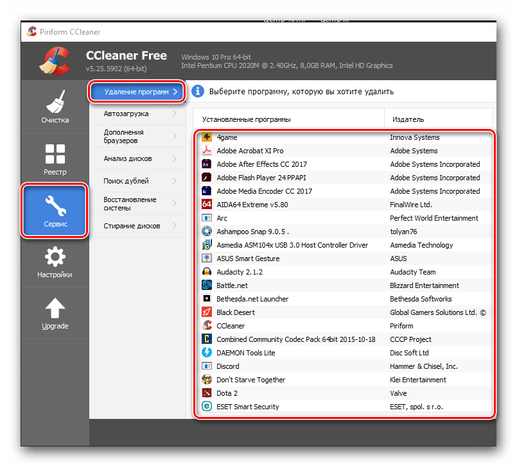Click chevron next to Поиск дублей
The height and width of the screenshot is (467, 517).
[x=175, y=181]
